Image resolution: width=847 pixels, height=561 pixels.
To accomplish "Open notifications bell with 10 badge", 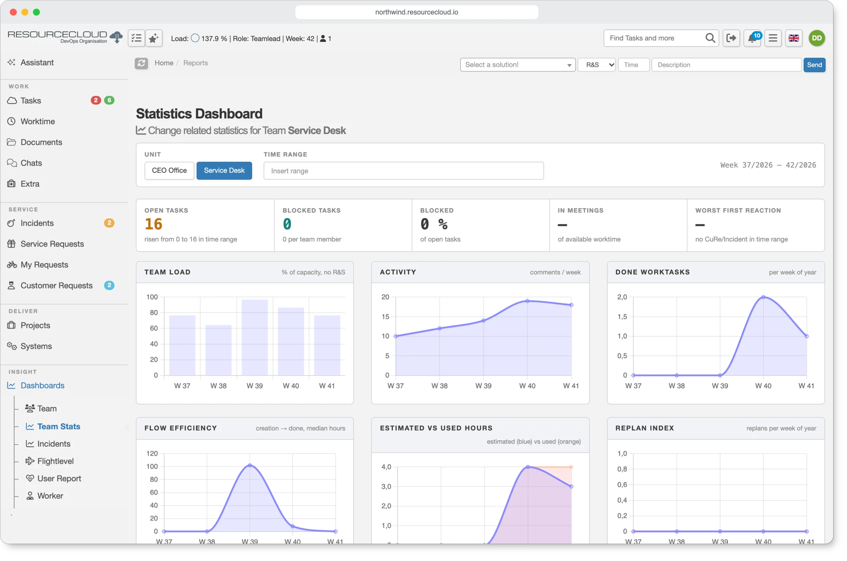I will click(x=752, y=38).
